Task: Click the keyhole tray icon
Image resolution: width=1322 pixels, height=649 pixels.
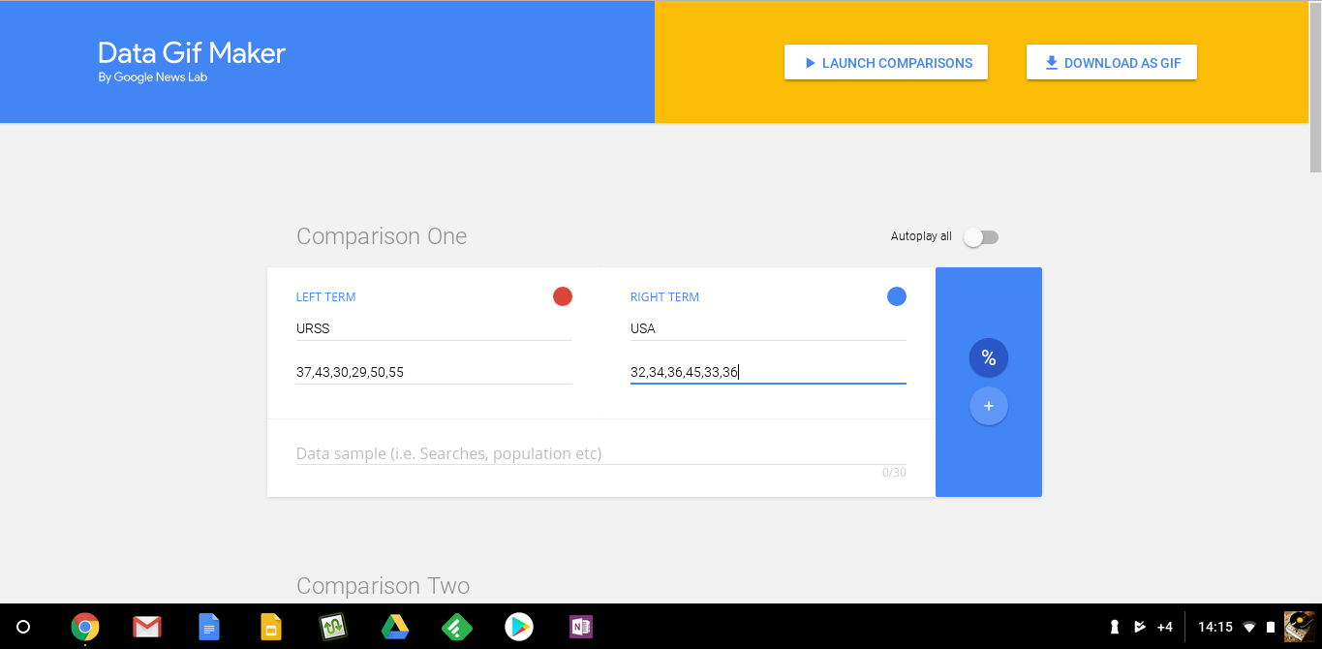Action: click(x=1115, y=627)
